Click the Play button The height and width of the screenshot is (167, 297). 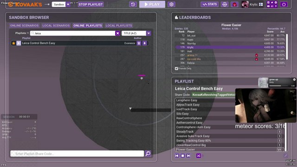point(152,4)
